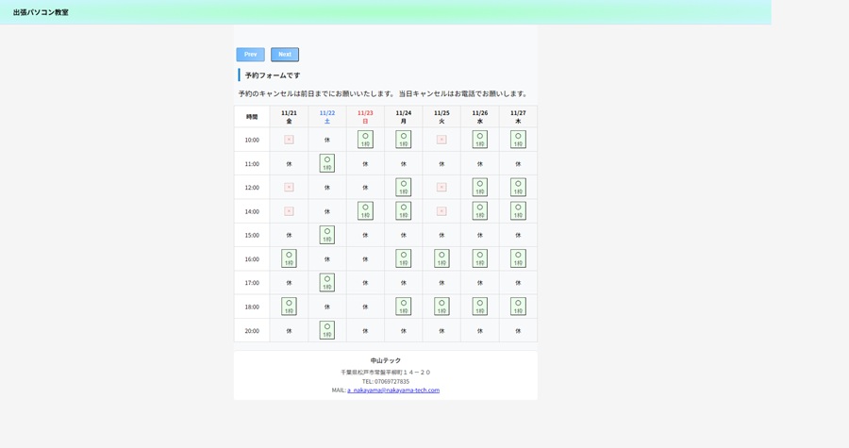
Task: Reserve the 11/26 14:00 open slot
Action: (x=480, y=211)
